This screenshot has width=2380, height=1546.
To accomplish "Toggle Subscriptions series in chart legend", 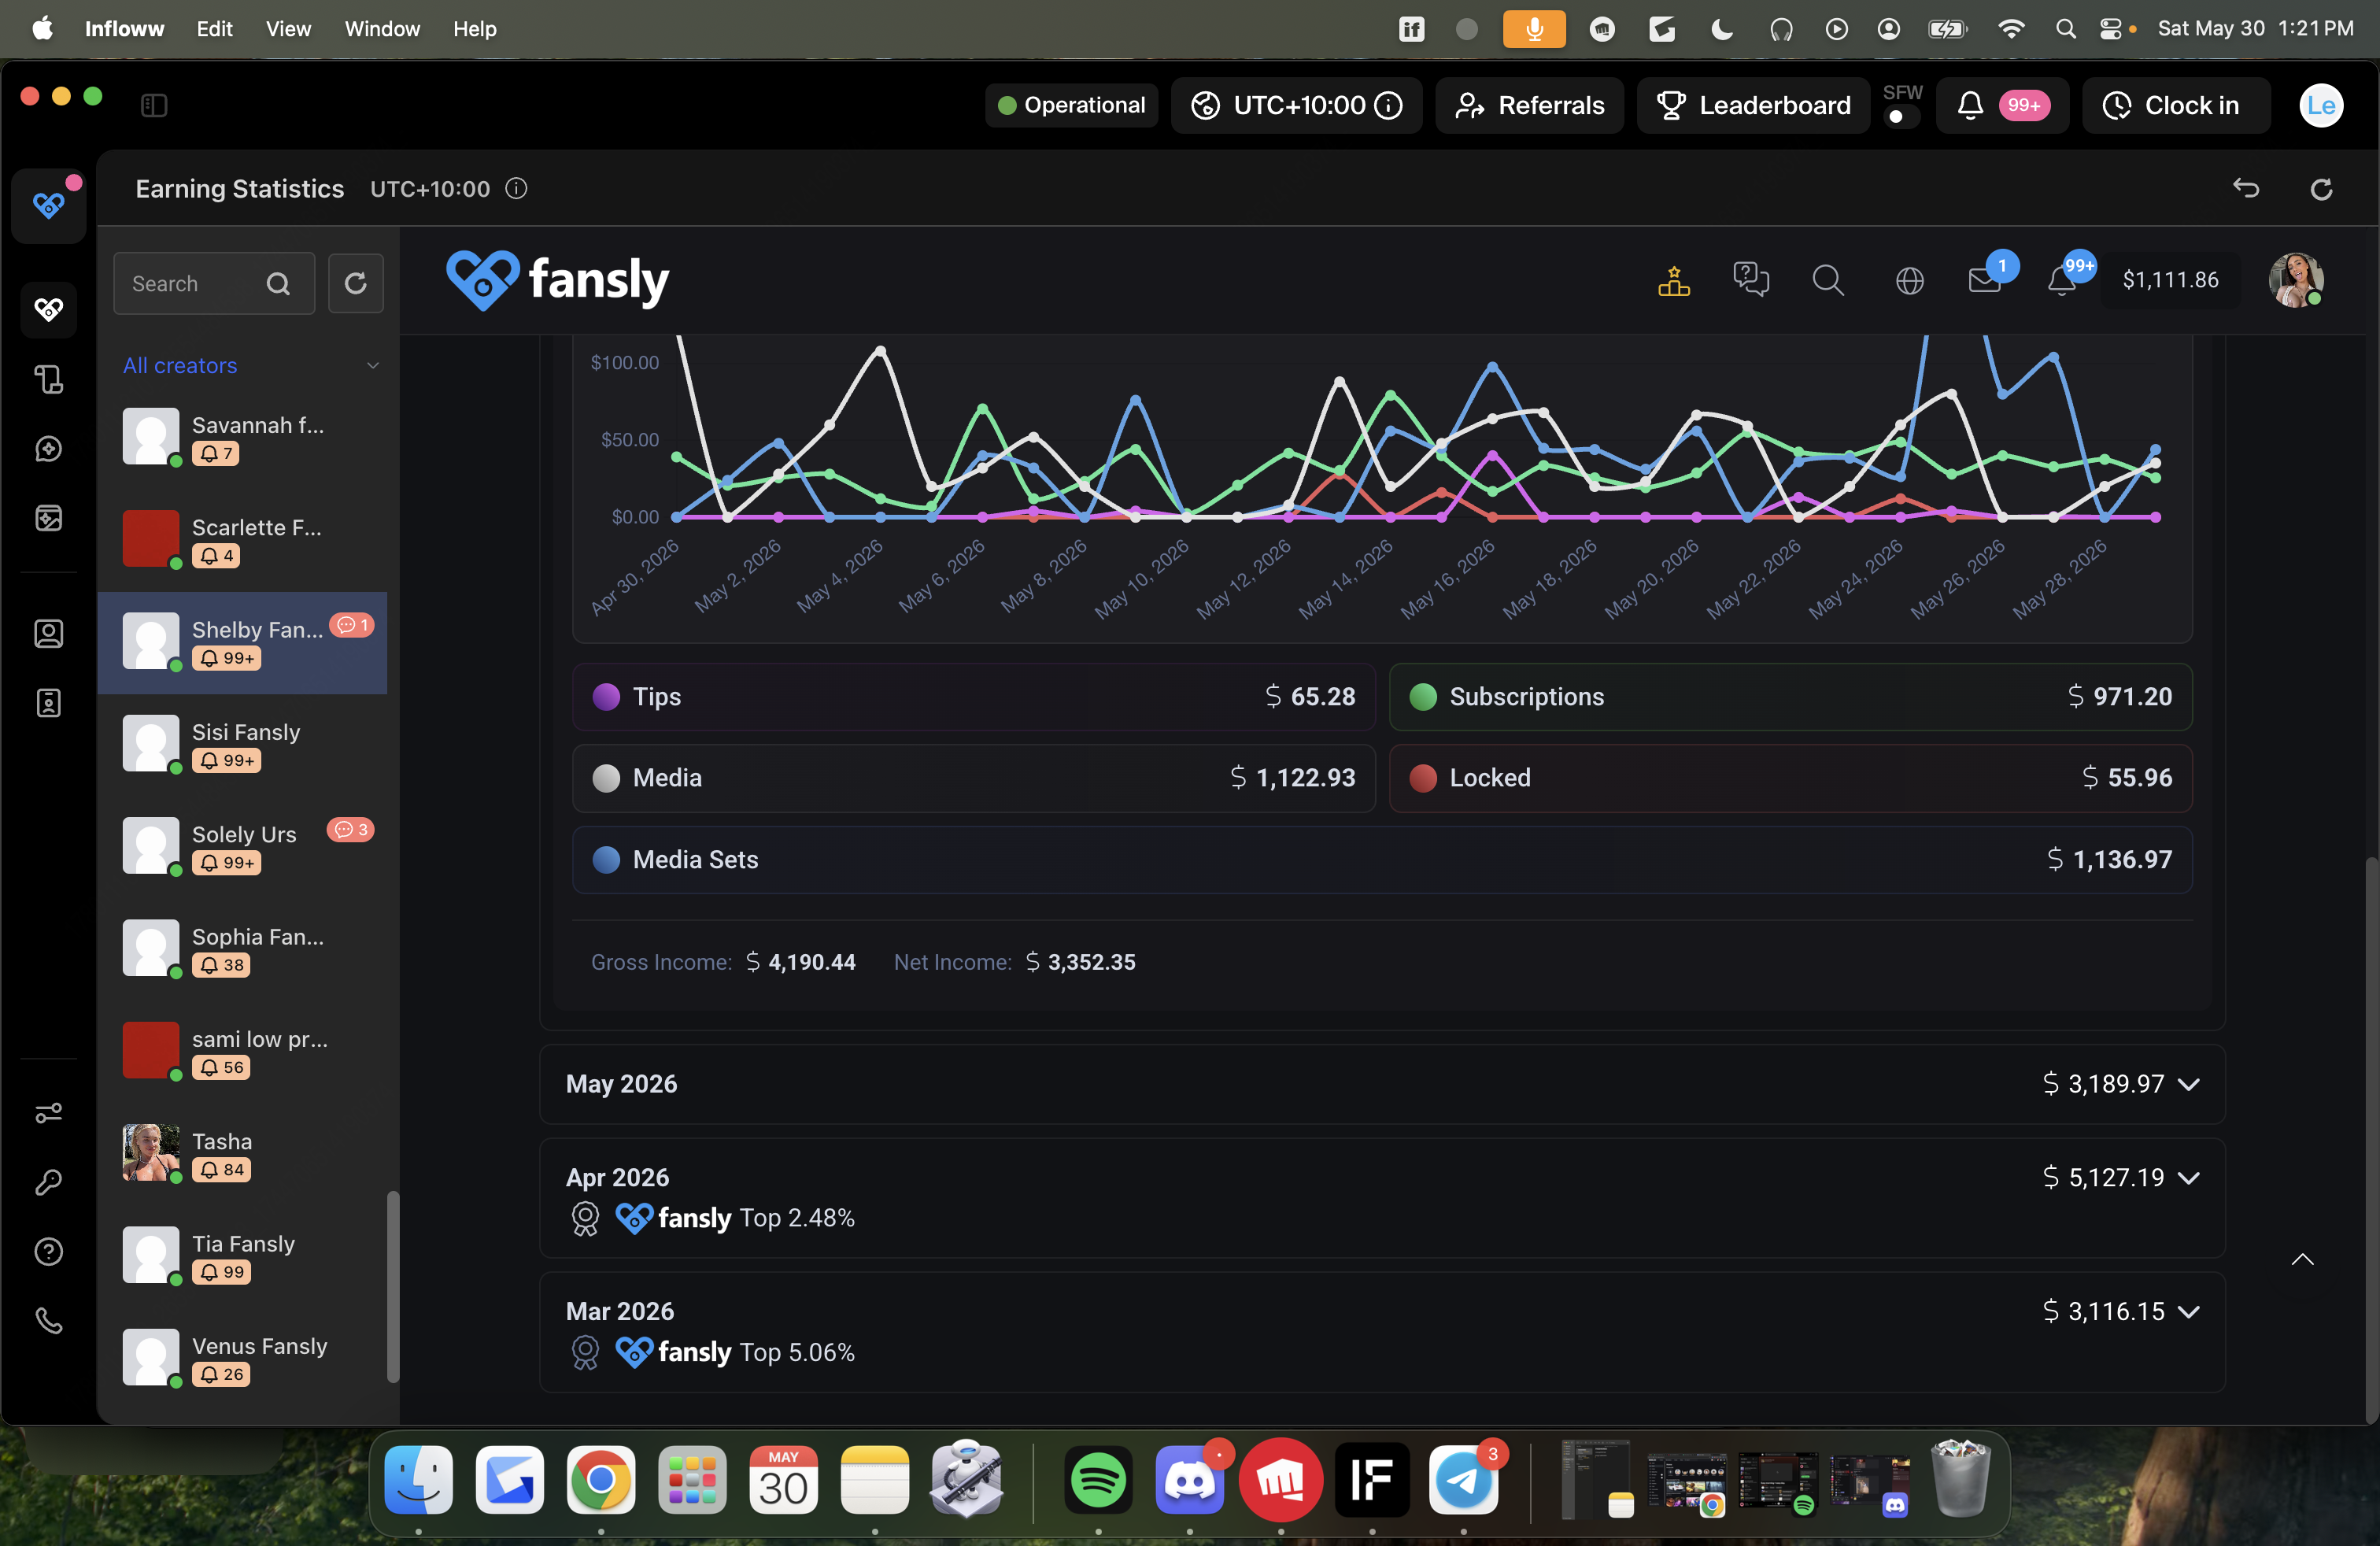I will [x=1790, y=697].
